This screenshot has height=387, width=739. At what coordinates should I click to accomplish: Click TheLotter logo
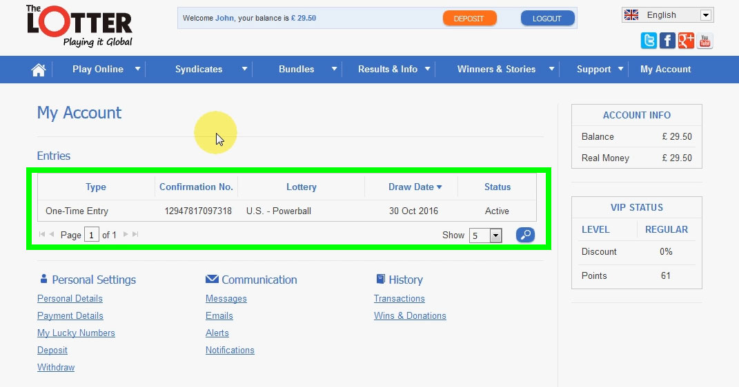(79, 26)
